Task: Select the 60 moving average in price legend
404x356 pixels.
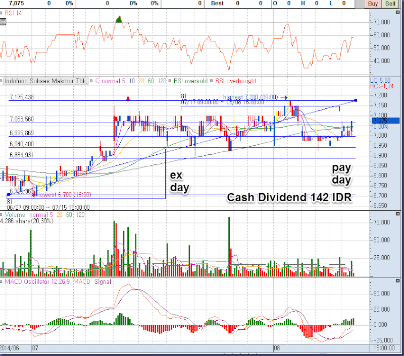Action: [150, 81]
